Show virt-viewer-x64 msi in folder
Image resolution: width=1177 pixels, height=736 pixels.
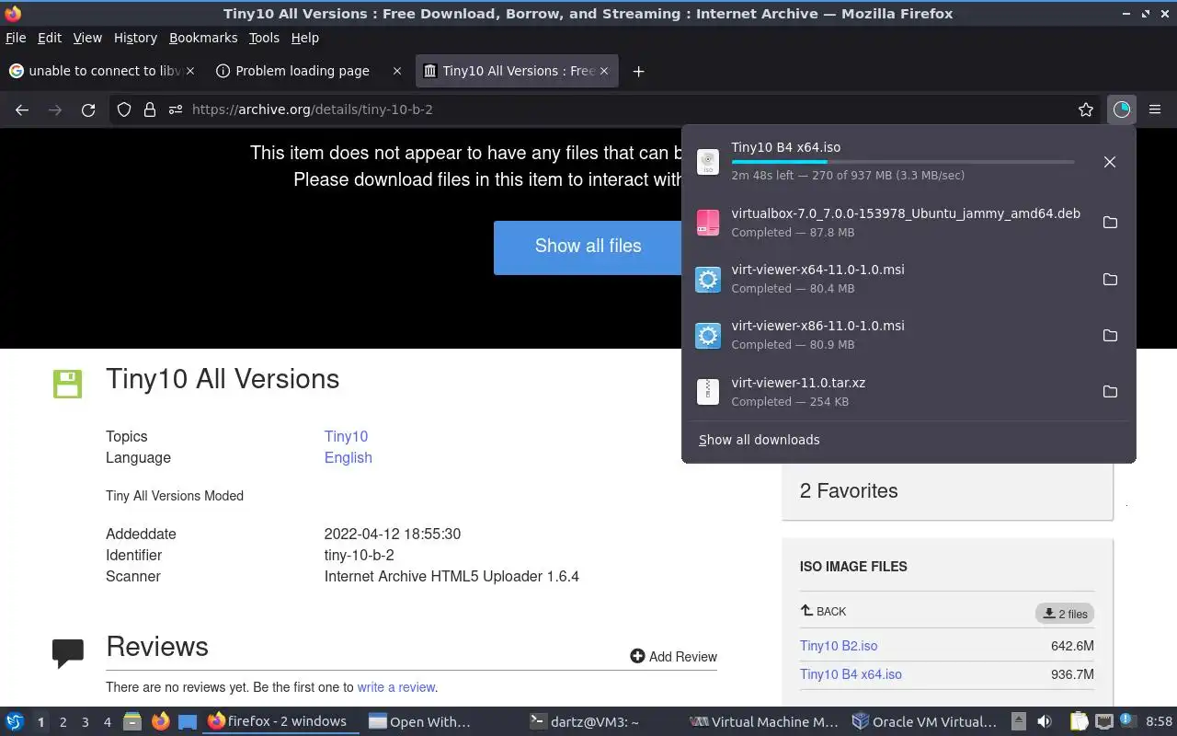click(1110, 279)
